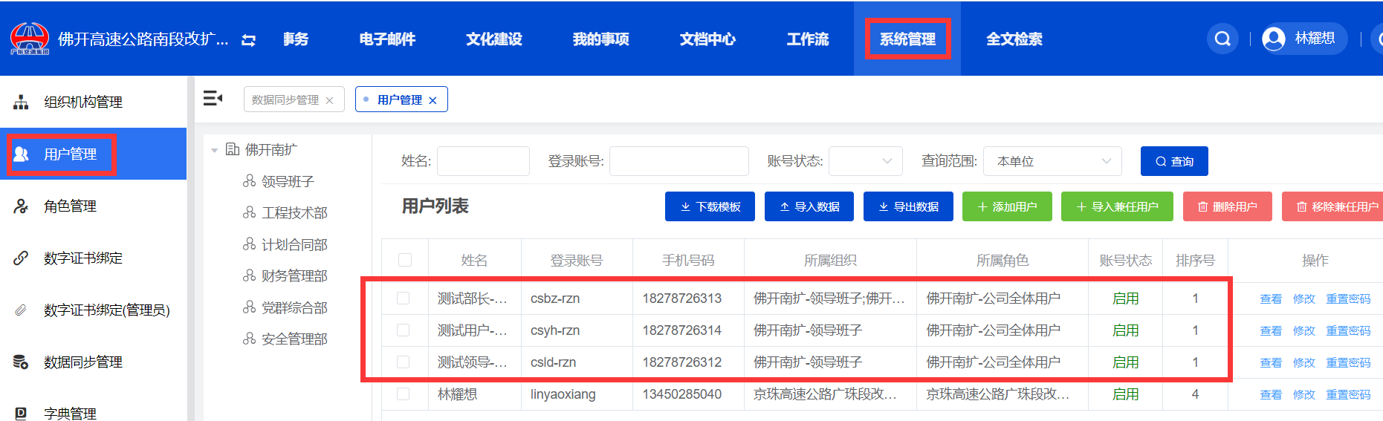Click 修改 for user csyh-rzn
This screenshot has width=1383, height=421.
1304,330
